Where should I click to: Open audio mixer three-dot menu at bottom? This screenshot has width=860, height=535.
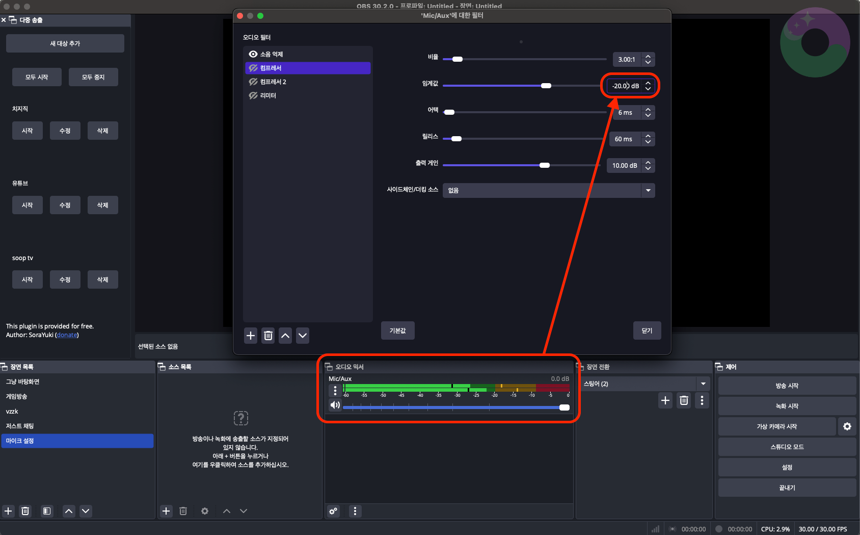tap(355, 511)
